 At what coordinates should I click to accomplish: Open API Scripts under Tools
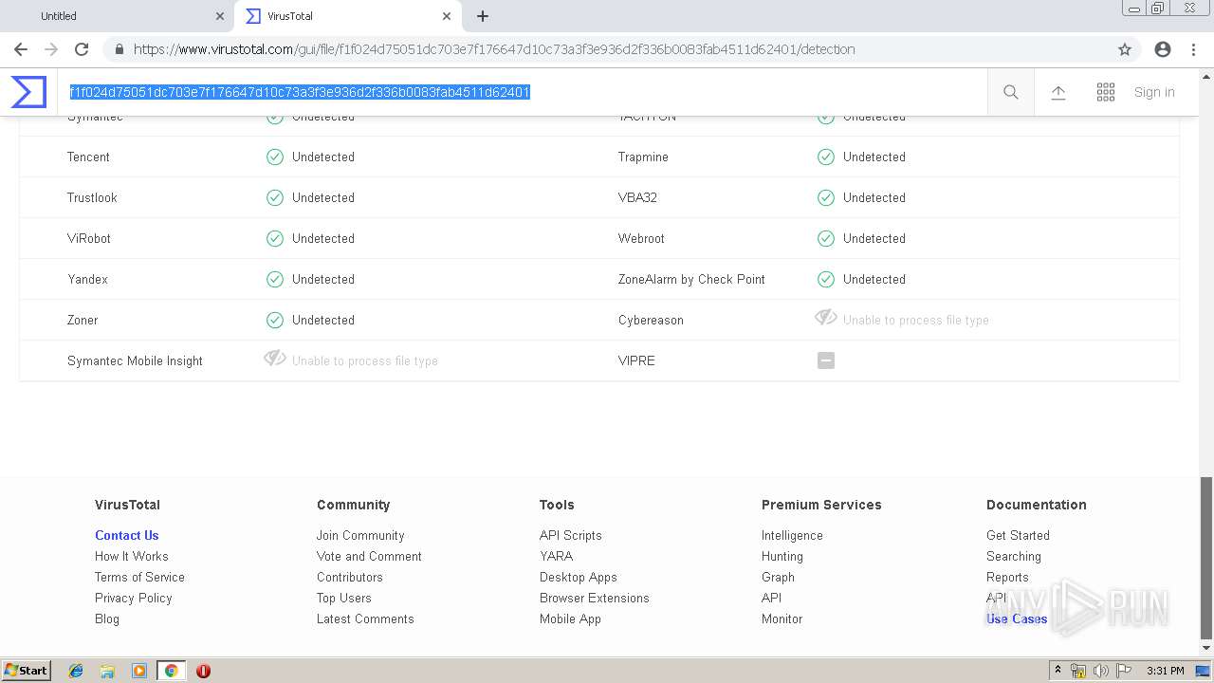pos(571,535)
